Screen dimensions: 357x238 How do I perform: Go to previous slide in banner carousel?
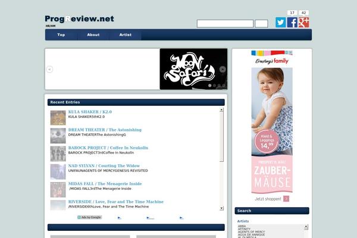point(49,69)
